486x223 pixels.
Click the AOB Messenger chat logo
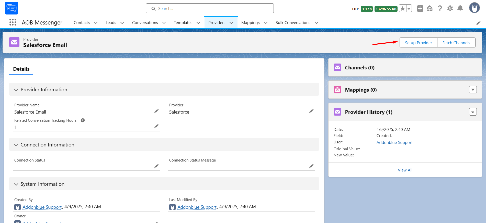click(12, 8)
